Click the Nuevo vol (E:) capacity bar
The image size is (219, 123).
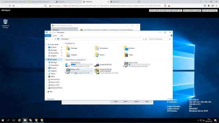pos(140,65)
